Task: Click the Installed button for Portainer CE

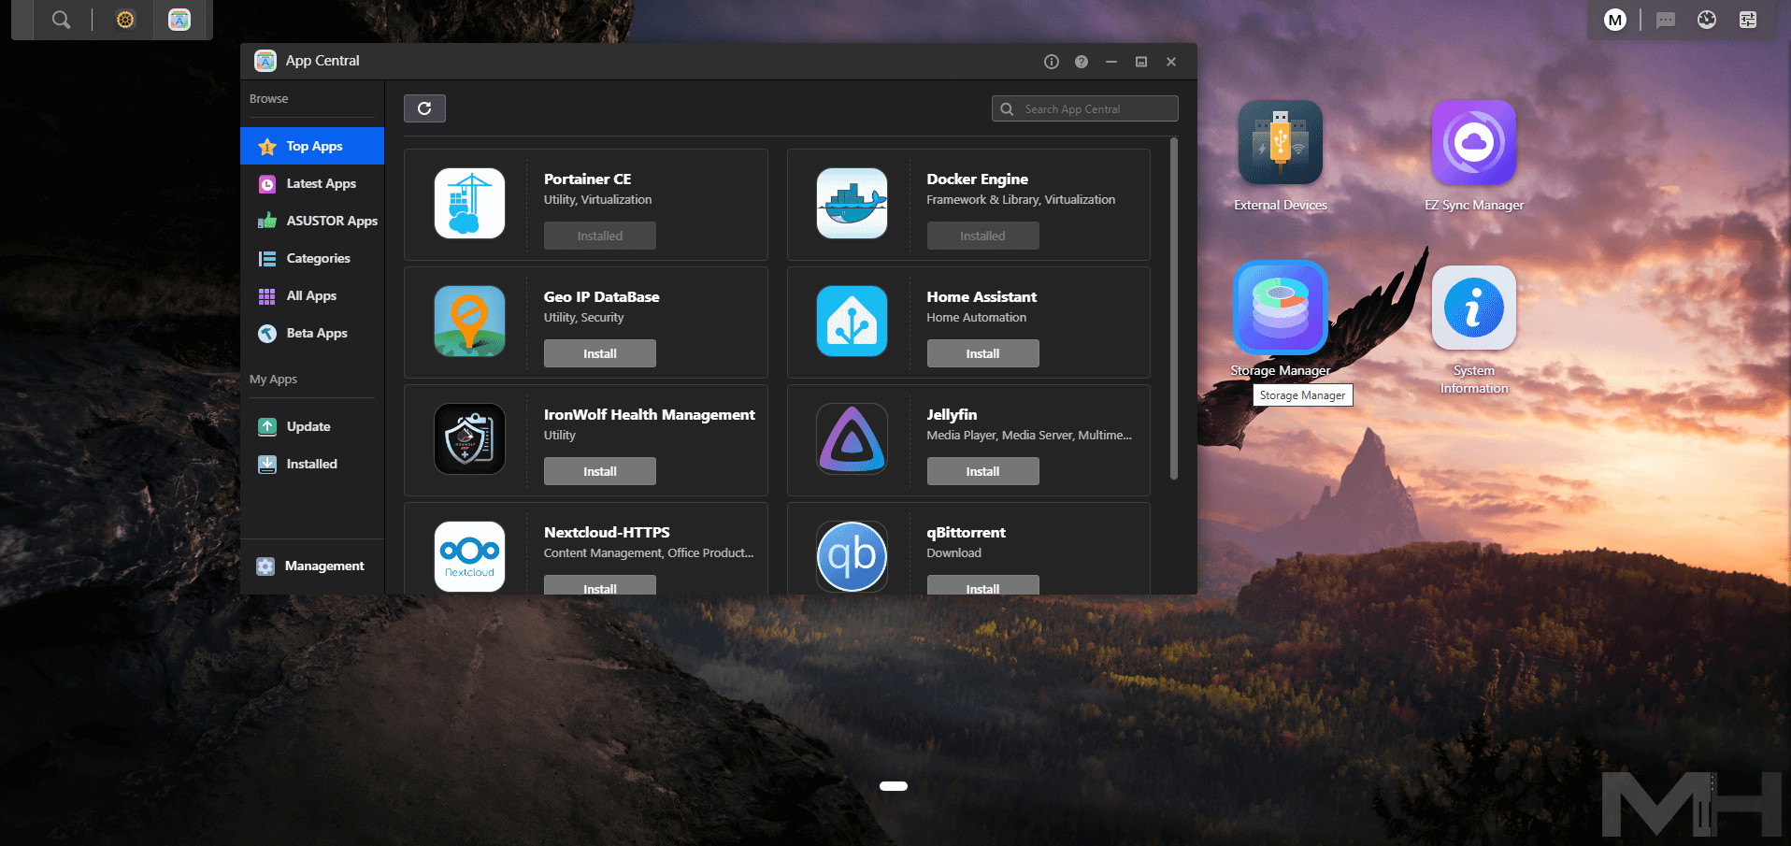Action: (x=600, y=236)
